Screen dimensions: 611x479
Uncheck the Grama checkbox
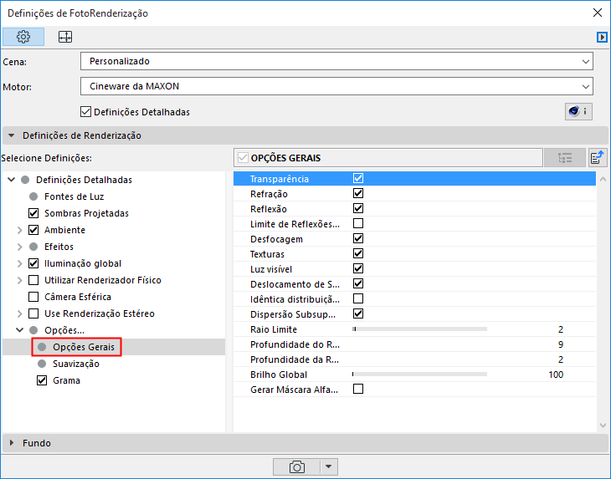coord(42,380)
